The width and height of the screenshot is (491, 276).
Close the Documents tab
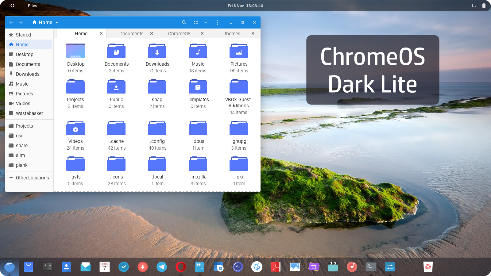click(152, 33)
